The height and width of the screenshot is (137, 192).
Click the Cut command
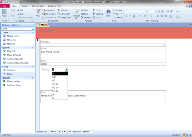click(20, 10)
